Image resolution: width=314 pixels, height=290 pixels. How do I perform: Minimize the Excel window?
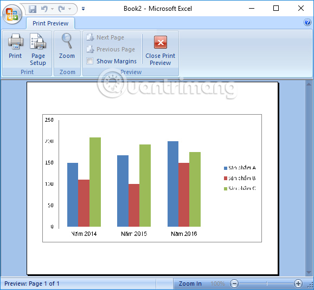(x=252, y=9)
